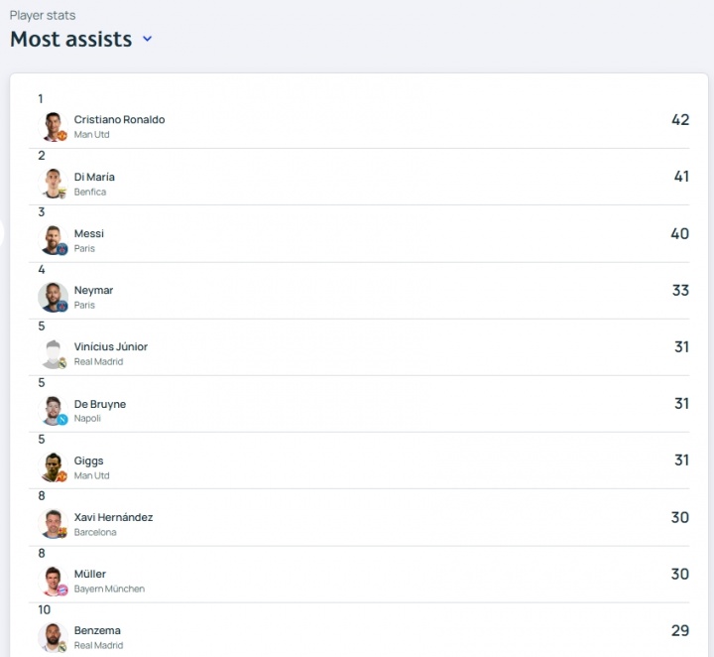Click the placeholder avatar beside Vinícius Júnior

click(x=53, y=353)
